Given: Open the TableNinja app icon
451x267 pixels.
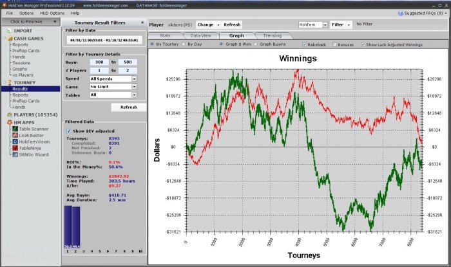Looking at the screenshot, I should [15, 148].
